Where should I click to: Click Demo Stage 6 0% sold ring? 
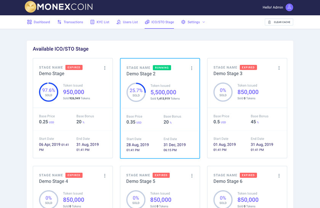click(223, 200)
